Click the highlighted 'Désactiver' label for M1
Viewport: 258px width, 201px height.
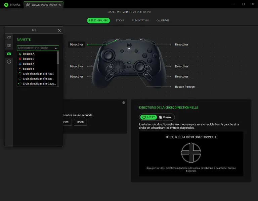pyautogui.click(x=77, y=45)
